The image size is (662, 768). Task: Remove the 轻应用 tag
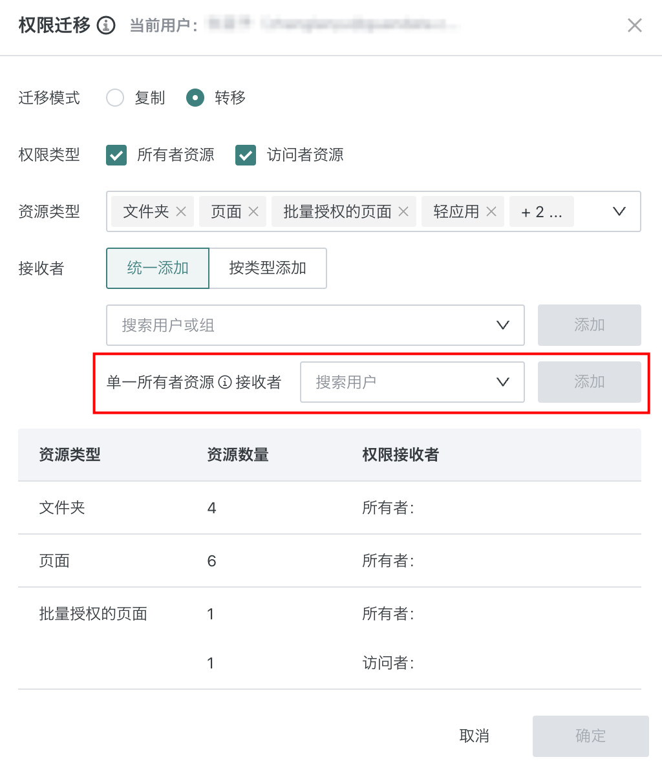tap(491, 211)
